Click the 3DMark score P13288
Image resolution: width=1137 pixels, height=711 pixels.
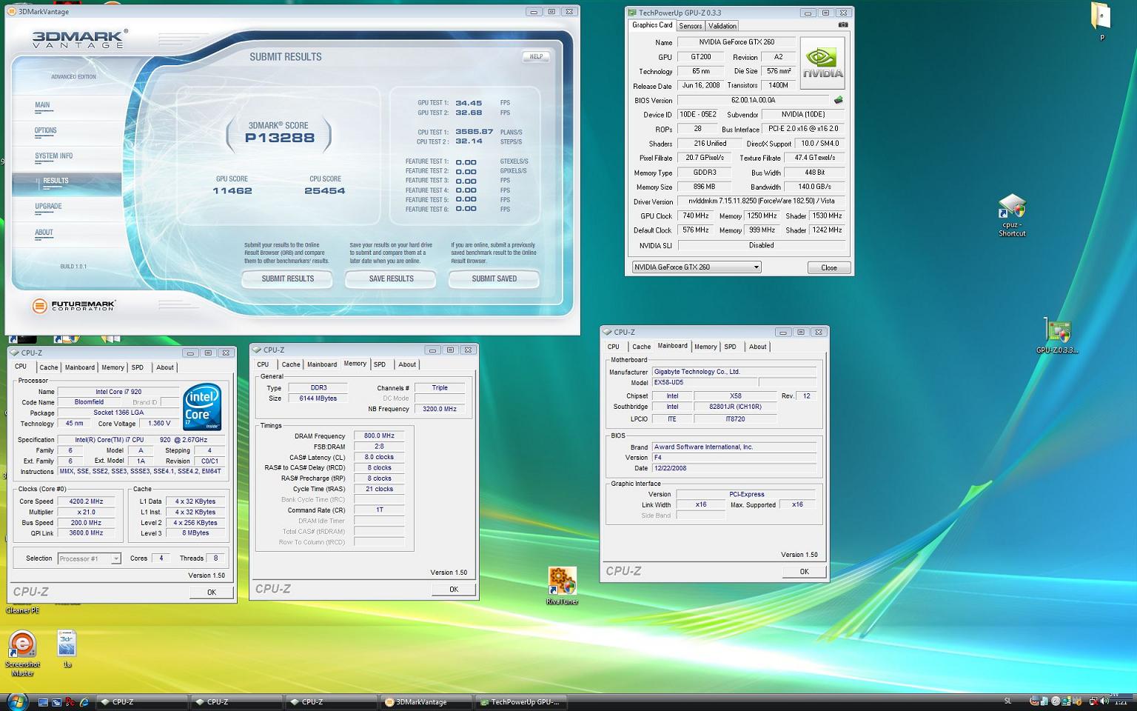(280, 138)
